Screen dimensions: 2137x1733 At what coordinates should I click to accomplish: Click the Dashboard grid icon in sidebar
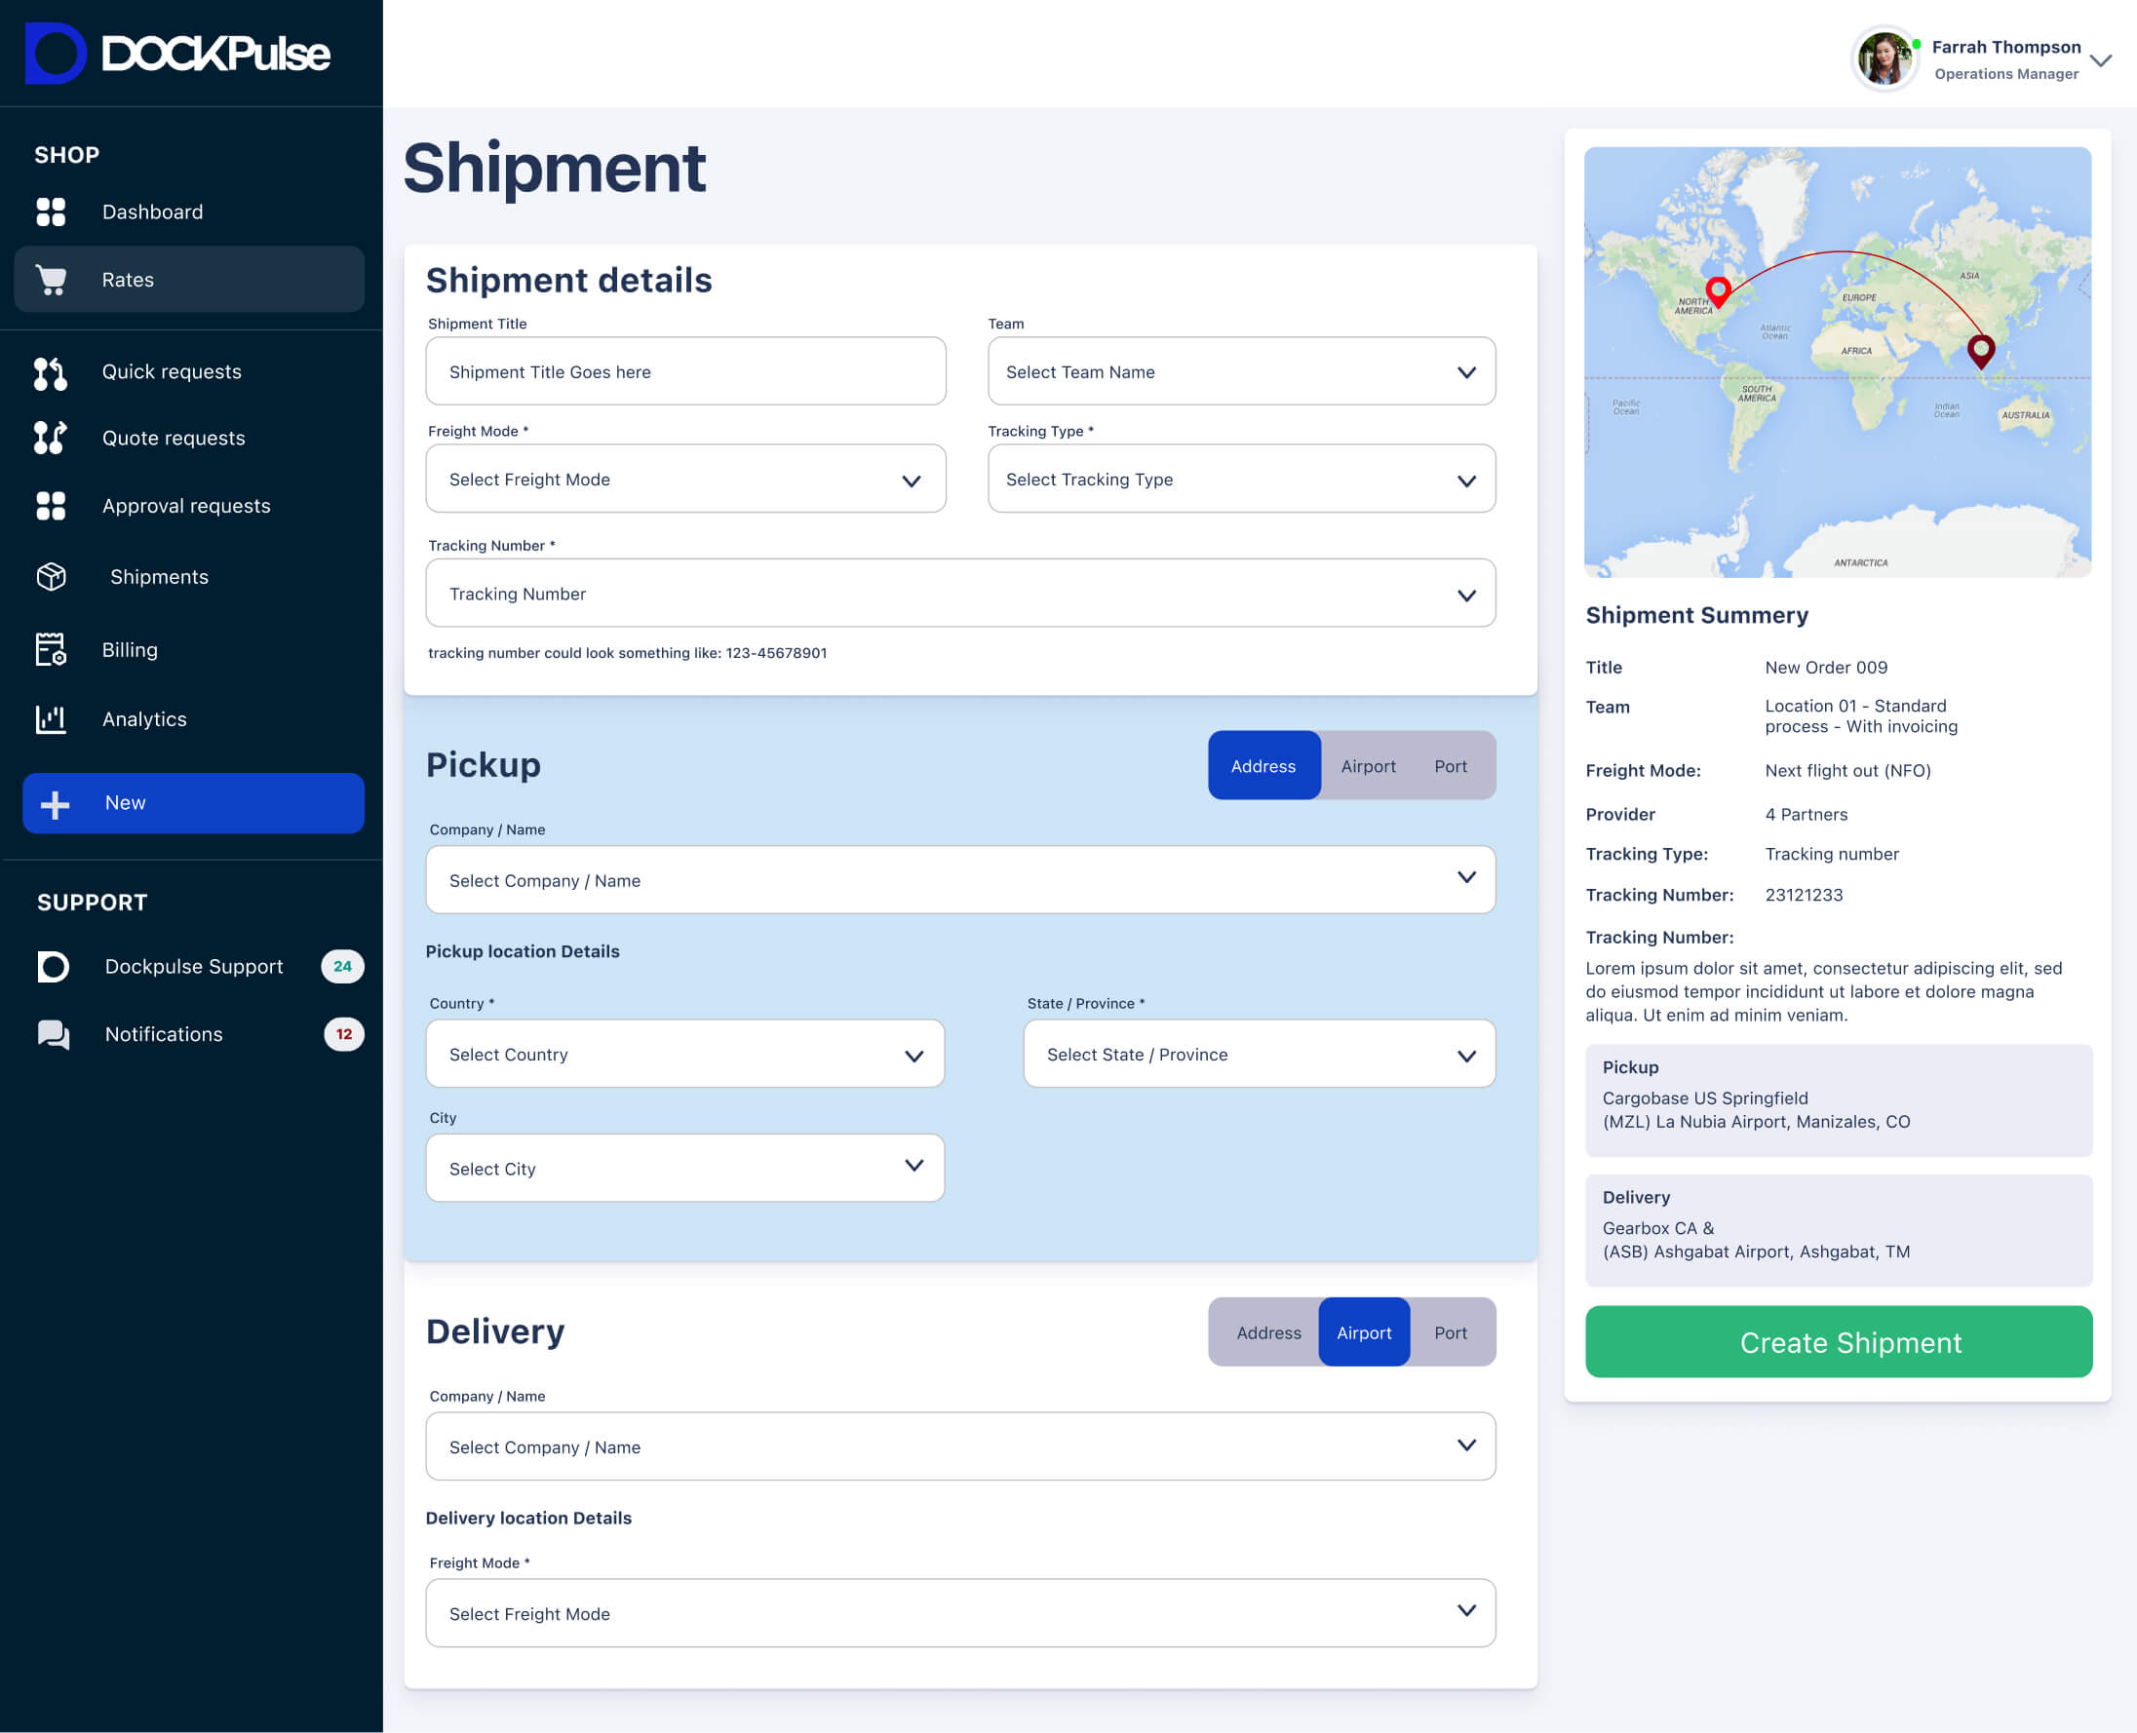coord(51,212)
